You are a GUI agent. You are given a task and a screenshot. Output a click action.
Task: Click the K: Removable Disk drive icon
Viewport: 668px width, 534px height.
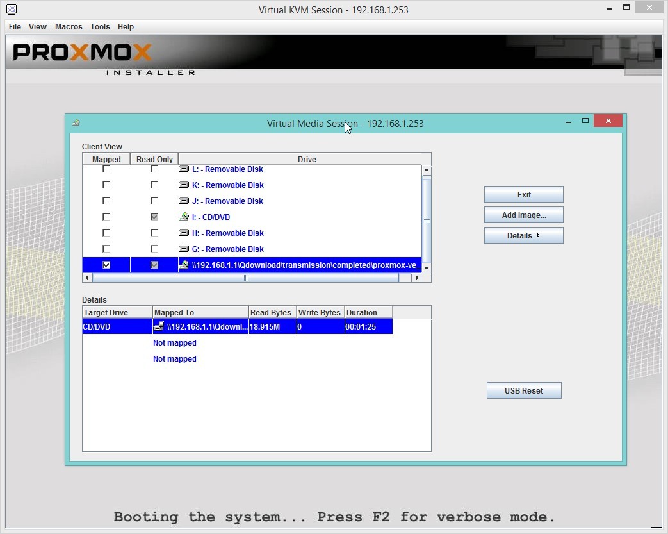(x=184, y=185)
